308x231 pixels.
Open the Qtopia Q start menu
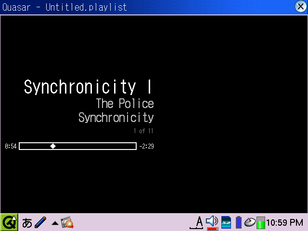(x=9, y=222)
